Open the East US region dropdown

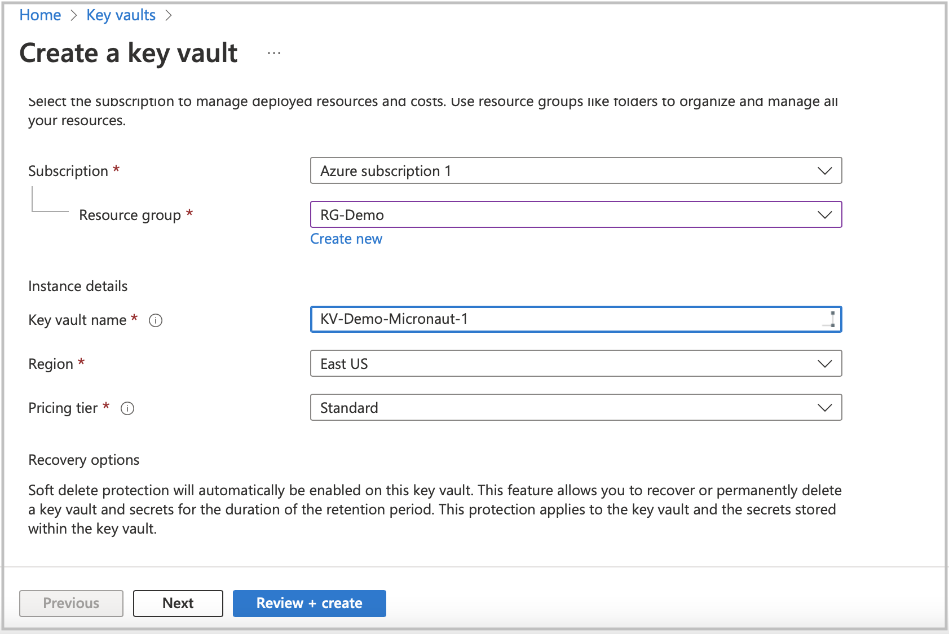pos(576,363)
